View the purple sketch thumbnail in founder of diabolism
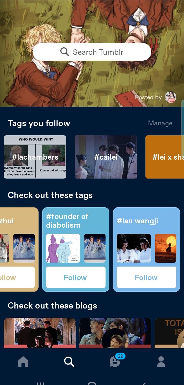The image size is (184, 385). pos(63,248)
